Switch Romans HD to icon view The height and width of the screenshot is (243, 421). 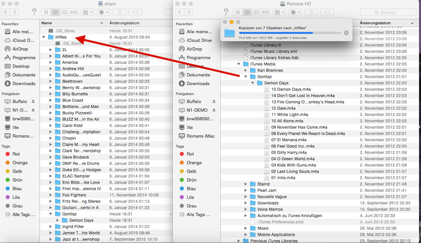point(238,12)
